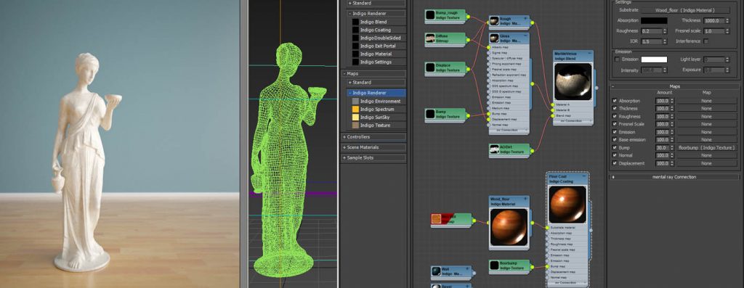Viewport: 744px width, 288px height.
Task: Select the Indigo Material swatch icon
Action: (355, 54)
